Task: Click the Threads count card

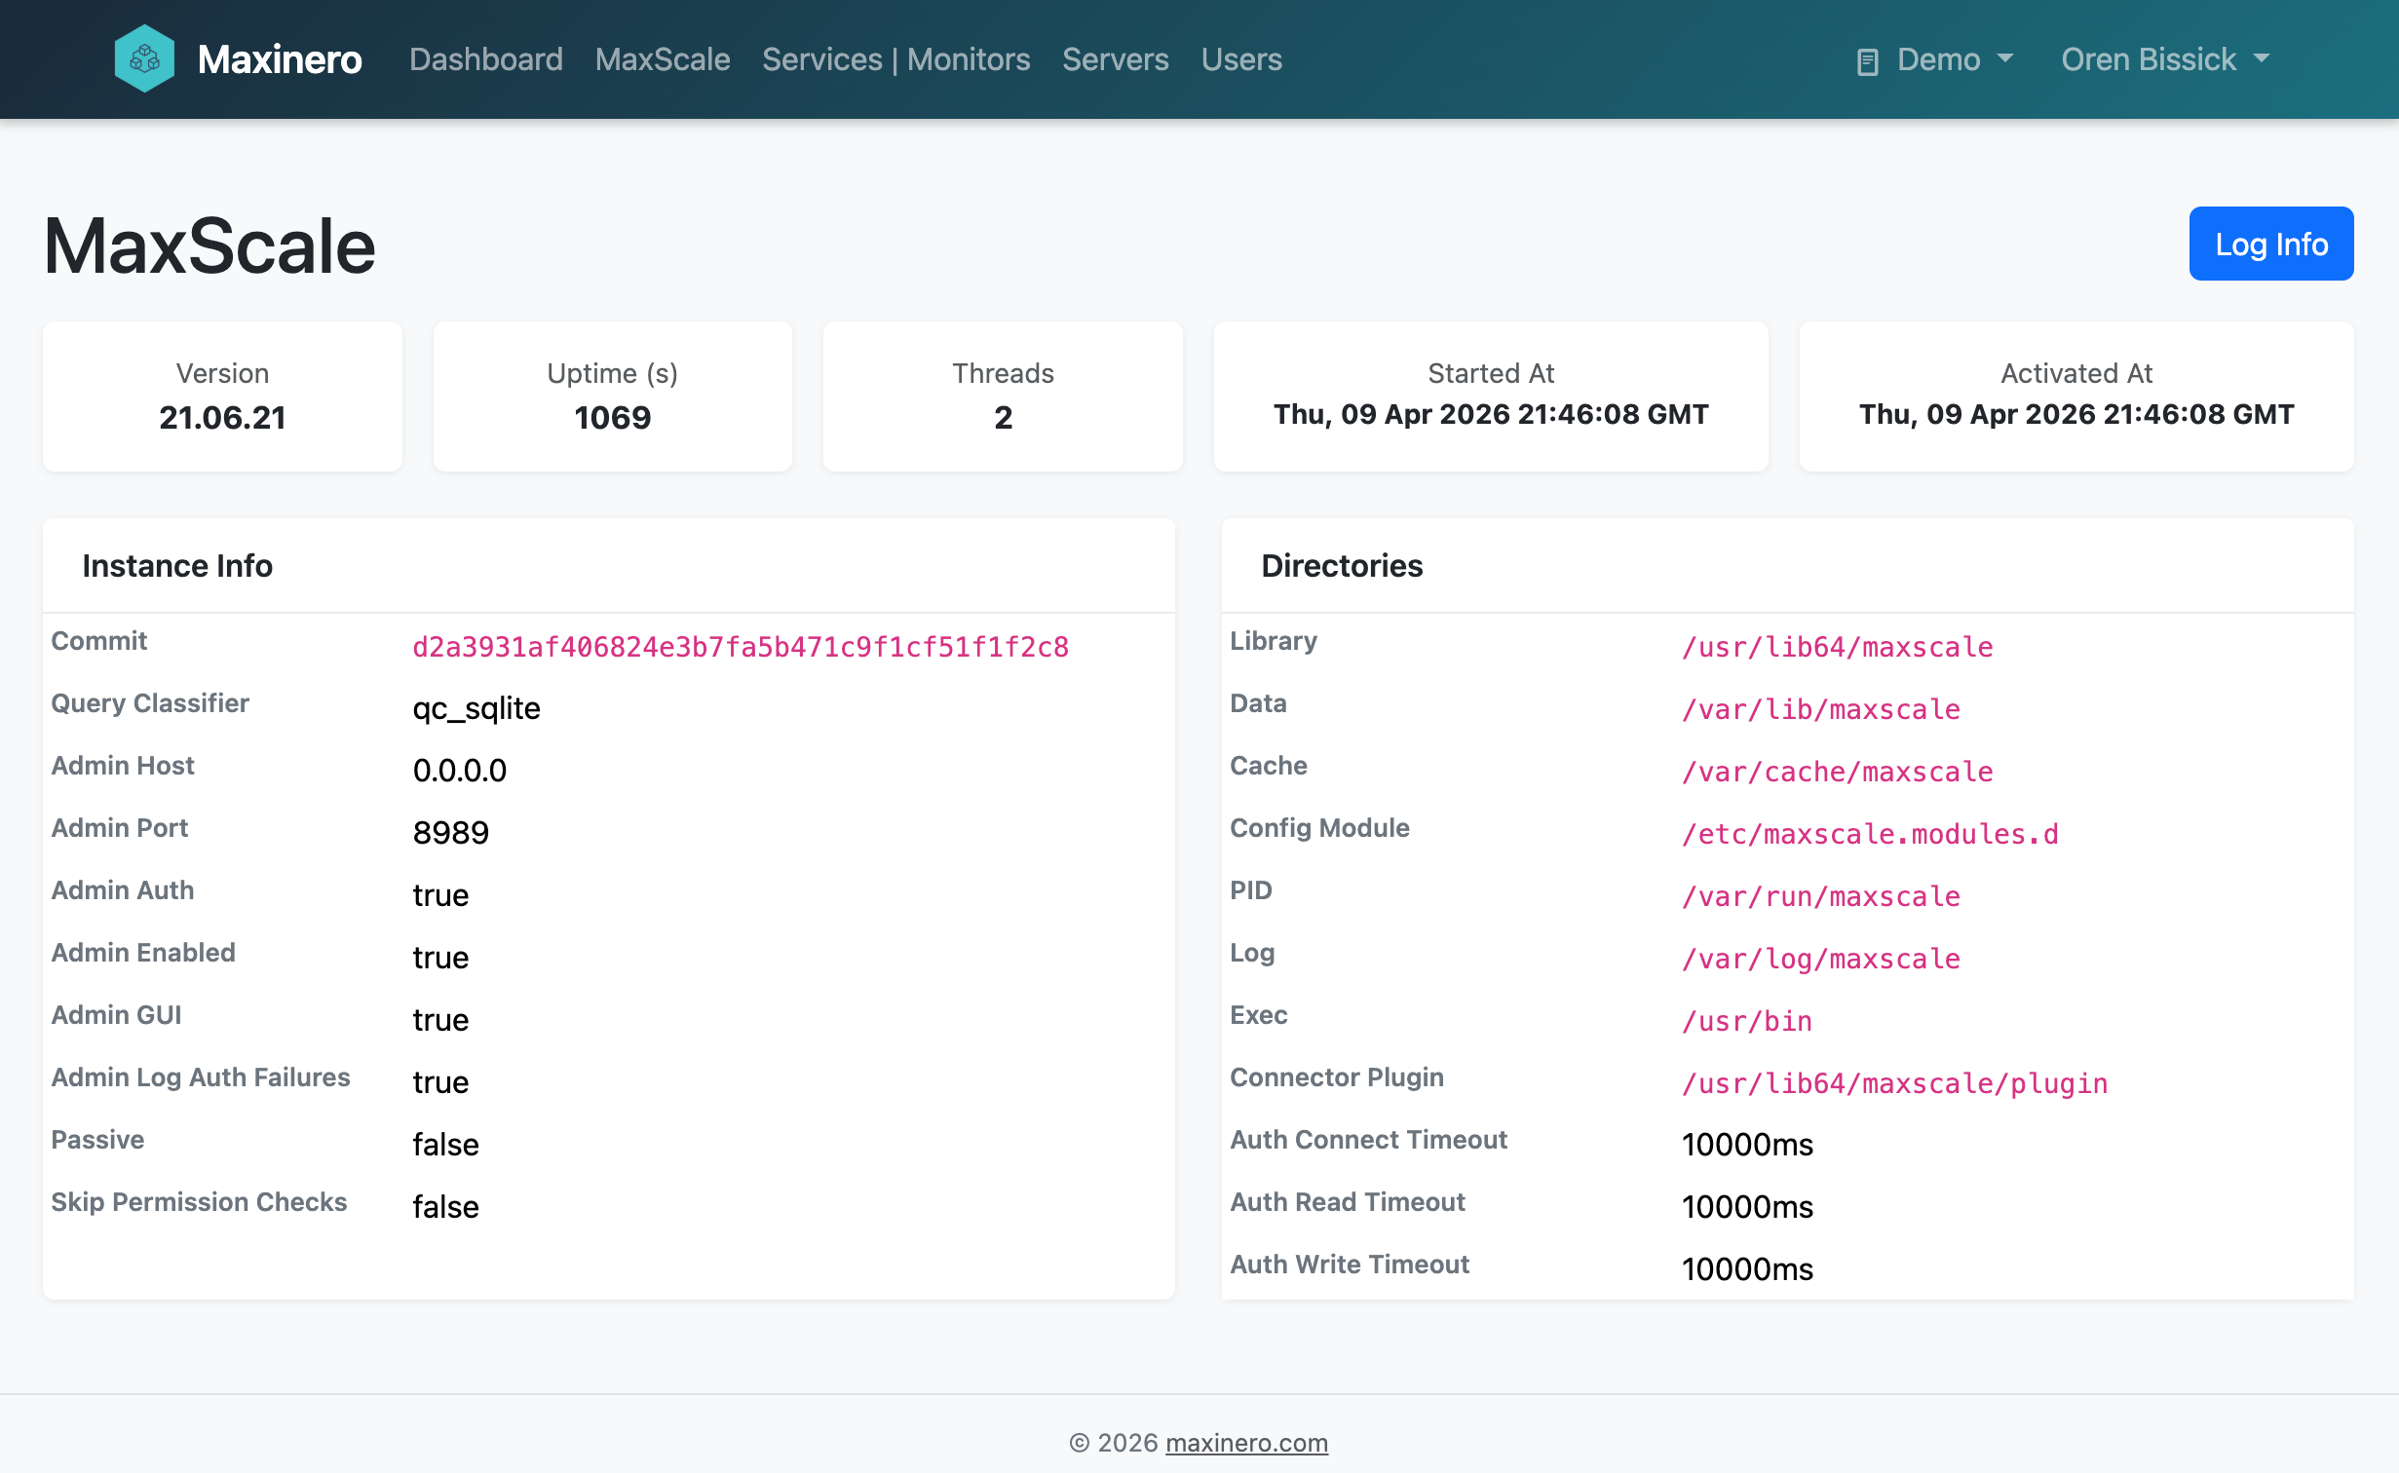Action: coord(1003,397)
